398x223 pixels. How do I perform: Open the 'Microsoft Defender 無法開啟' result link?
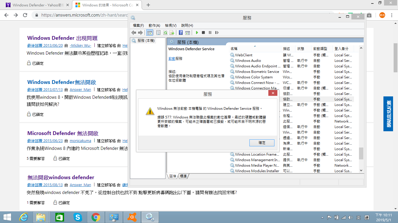[63, 133]
